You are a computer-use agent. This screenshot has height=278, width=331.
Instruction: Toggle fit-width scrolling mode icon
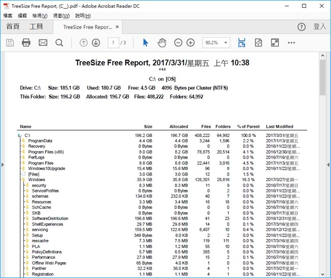pyautogui.click(x=242, y=43)
